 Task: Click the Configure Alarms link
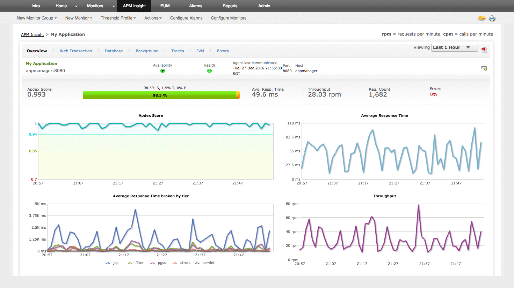(186, 18)
